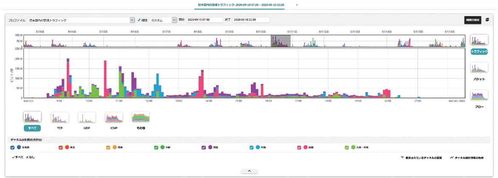
Task: Click the shaded selection in overview timeline
Action: 281,41
